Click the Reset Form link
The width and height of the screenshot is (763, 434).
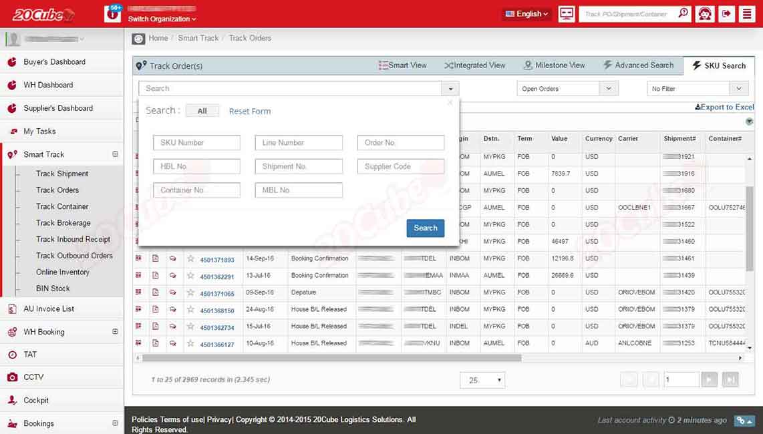tap(250, 112)
